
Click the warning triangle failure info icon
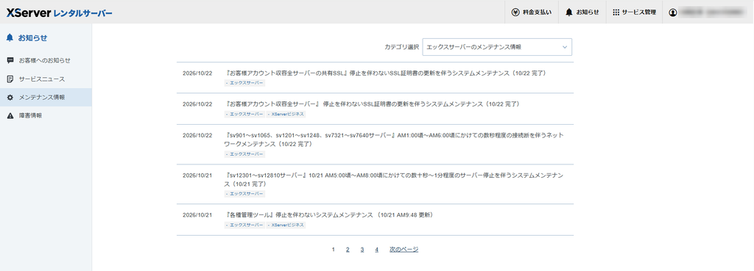click(x=10, y=115)
